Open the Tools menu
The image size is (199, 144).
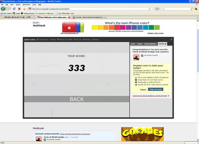pos(34,5)
